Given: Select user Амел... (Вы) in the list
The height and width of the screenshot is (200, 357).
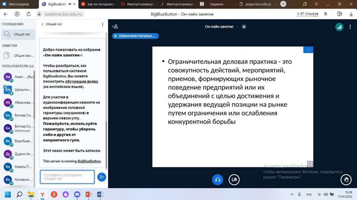Looking at the screenshot, I should point(18,77).
